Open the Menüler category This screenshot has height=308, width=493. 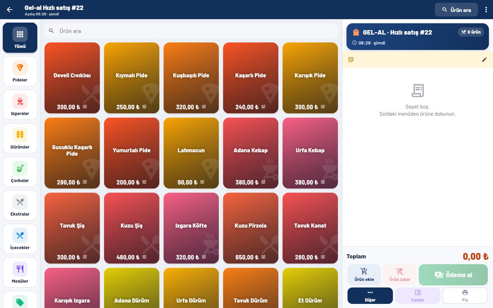click(x=20, y=272)
